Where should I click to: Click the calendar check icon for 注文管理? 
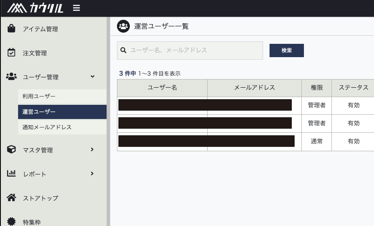[x=12, y=53]
